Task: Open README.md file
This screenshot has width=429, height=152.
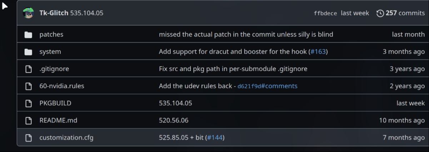Action: pos(58,121)
